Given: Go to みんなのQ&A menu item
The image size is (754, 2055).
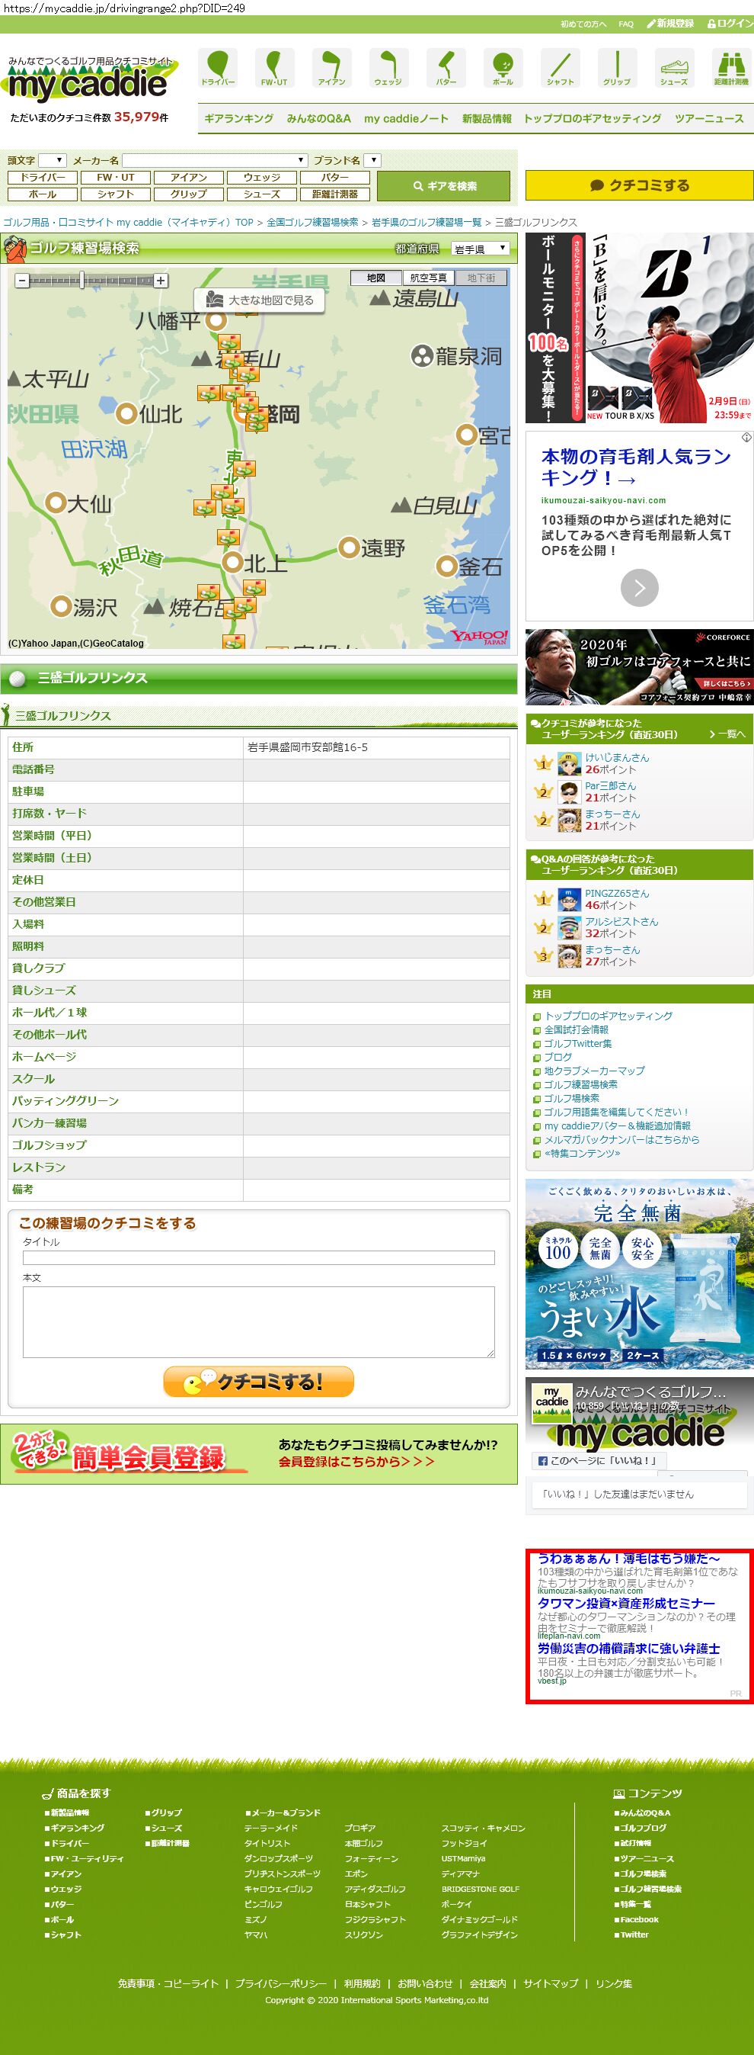Looking at the screenshot, I should [318, 119].
